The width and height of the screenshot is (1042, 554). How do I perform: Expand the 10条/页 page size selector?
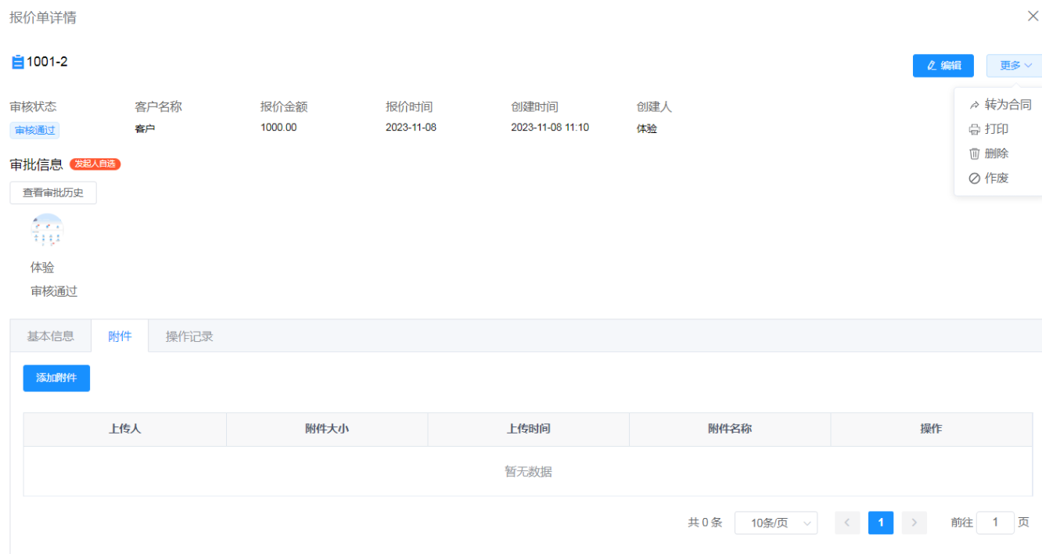tap(776, 523)
